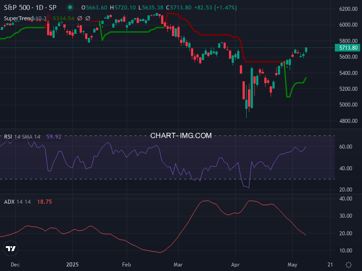
Task: Click the Dec time axis label
Action: pyautogui.click(x=15, y=265)
